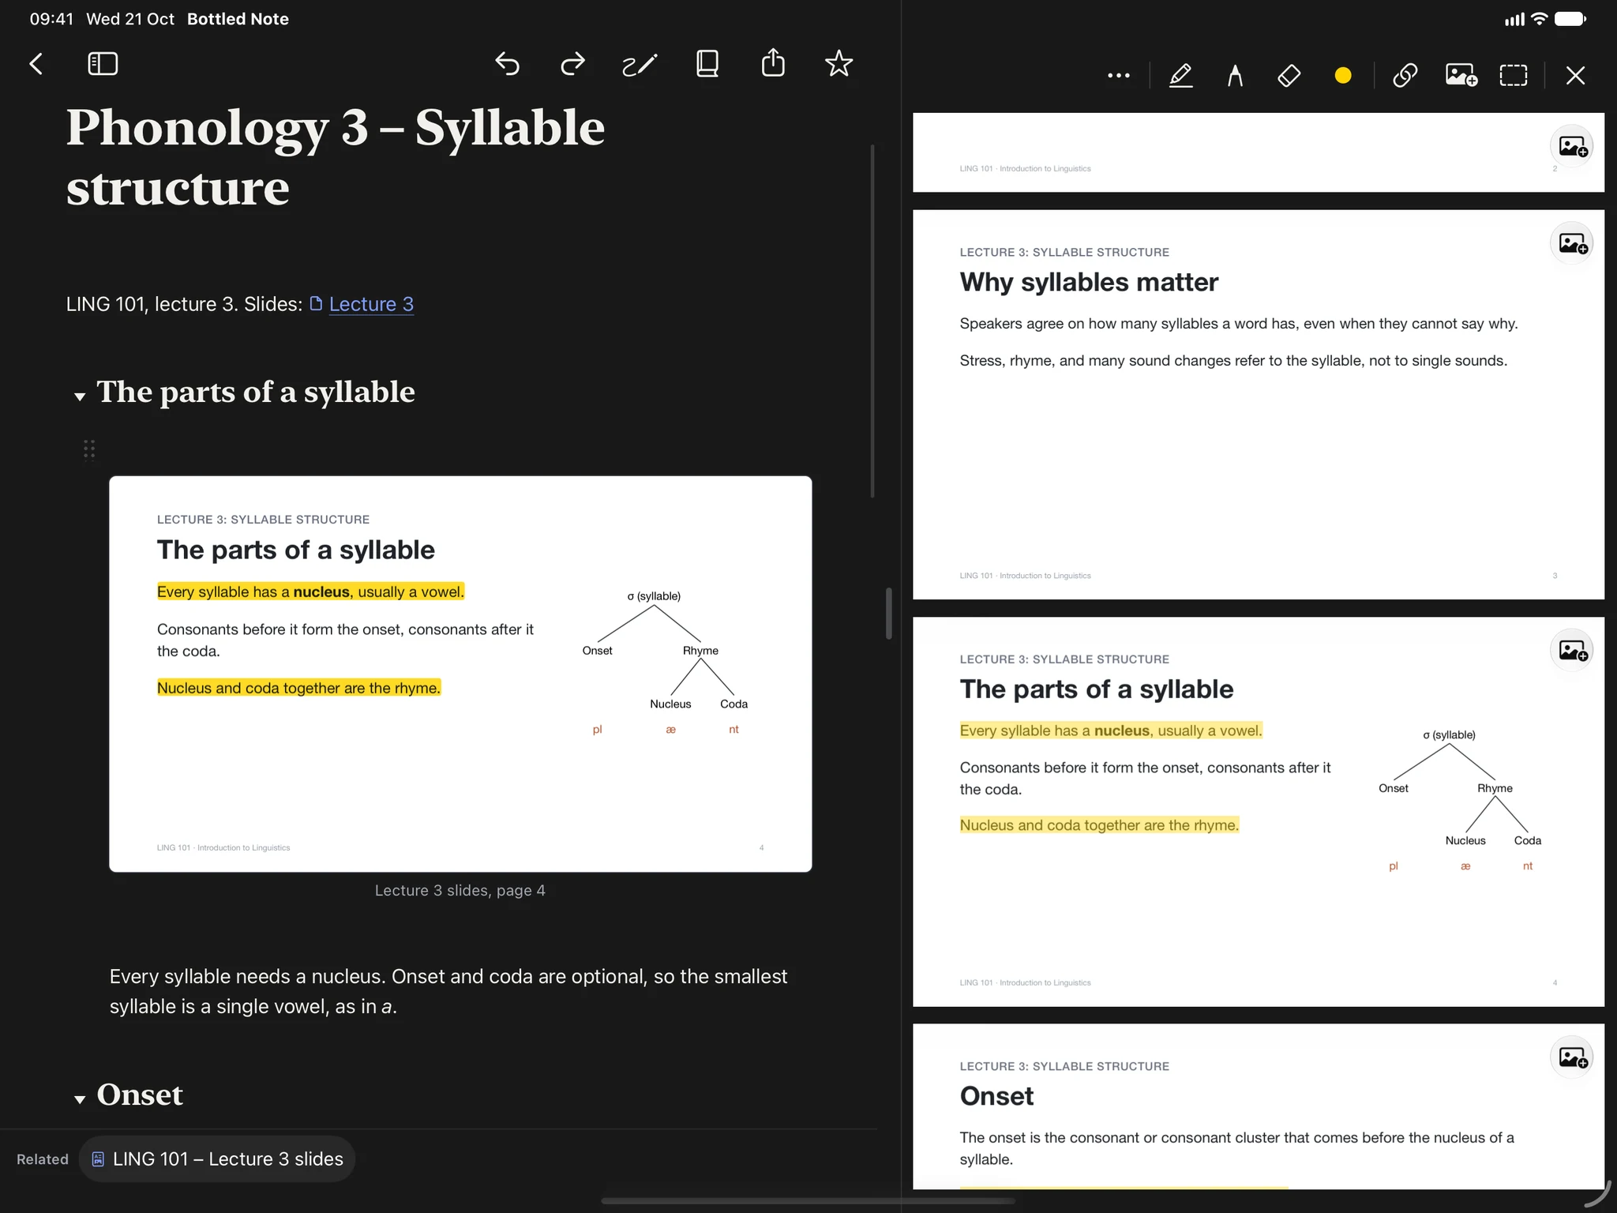The width and height of the screenshot is (1617, 1213).
Task: Insert Why syllables matter slide as image
Action: tap(1572, 243)
